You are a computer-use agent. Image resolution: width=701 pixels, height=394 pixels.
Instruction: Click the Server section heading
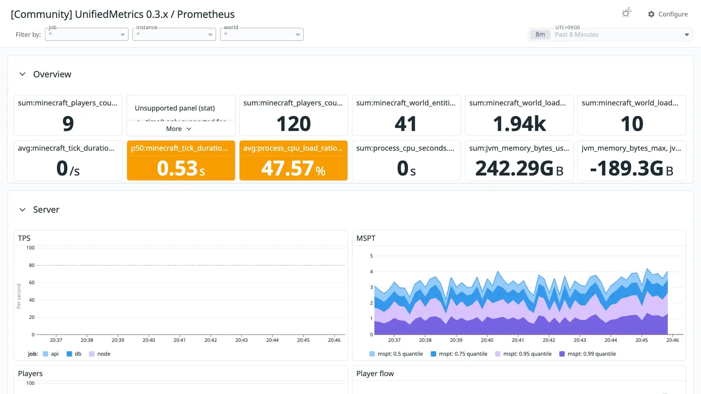point(46,209)
